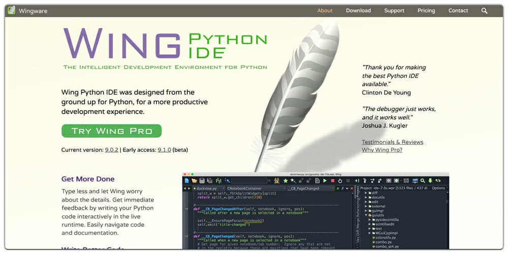
Task: Expand the diff folder
Action: coord(366,193)
